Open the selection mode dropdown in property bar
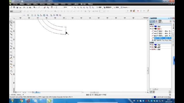184x103 pixels. tap(20, 11)
